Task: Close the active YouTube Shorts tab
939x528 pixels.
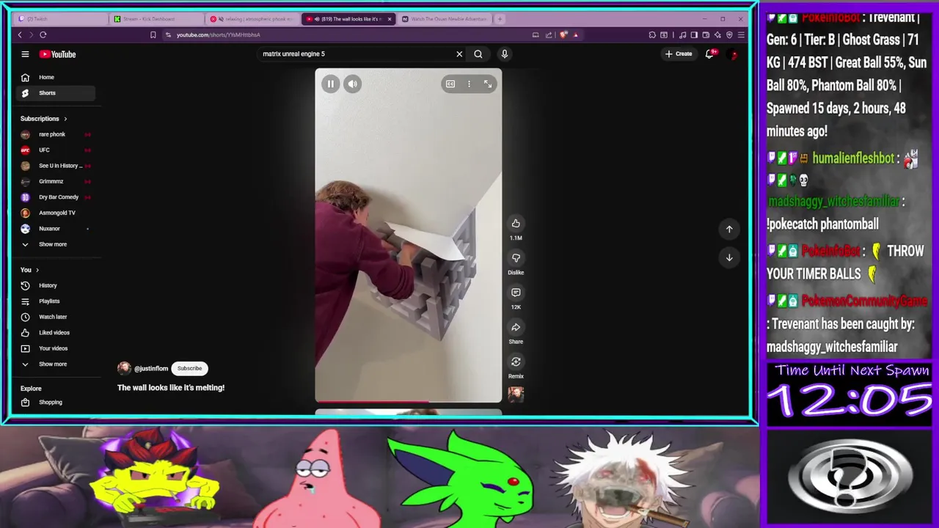Action: [390, 19]
